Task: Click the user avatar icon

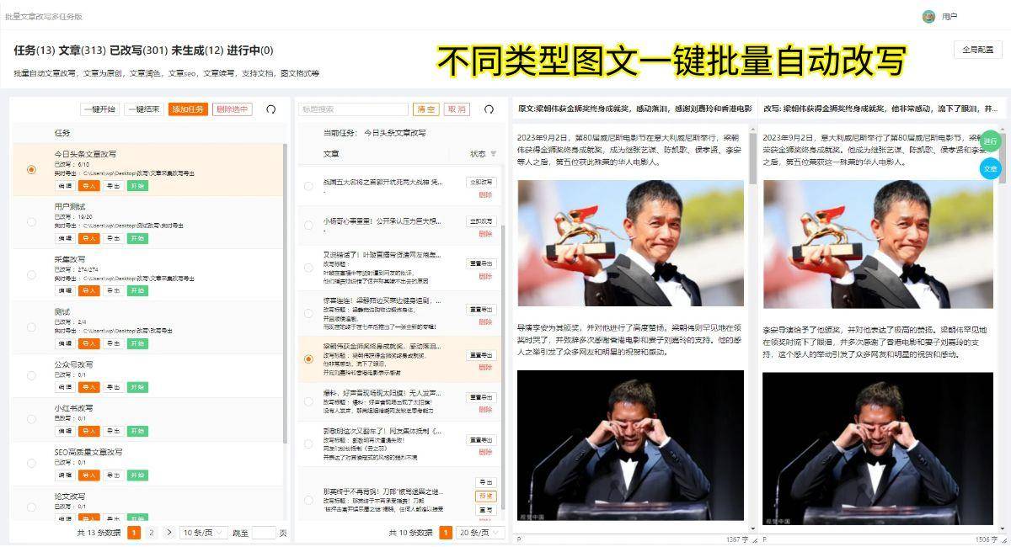Action: [928, 16]
